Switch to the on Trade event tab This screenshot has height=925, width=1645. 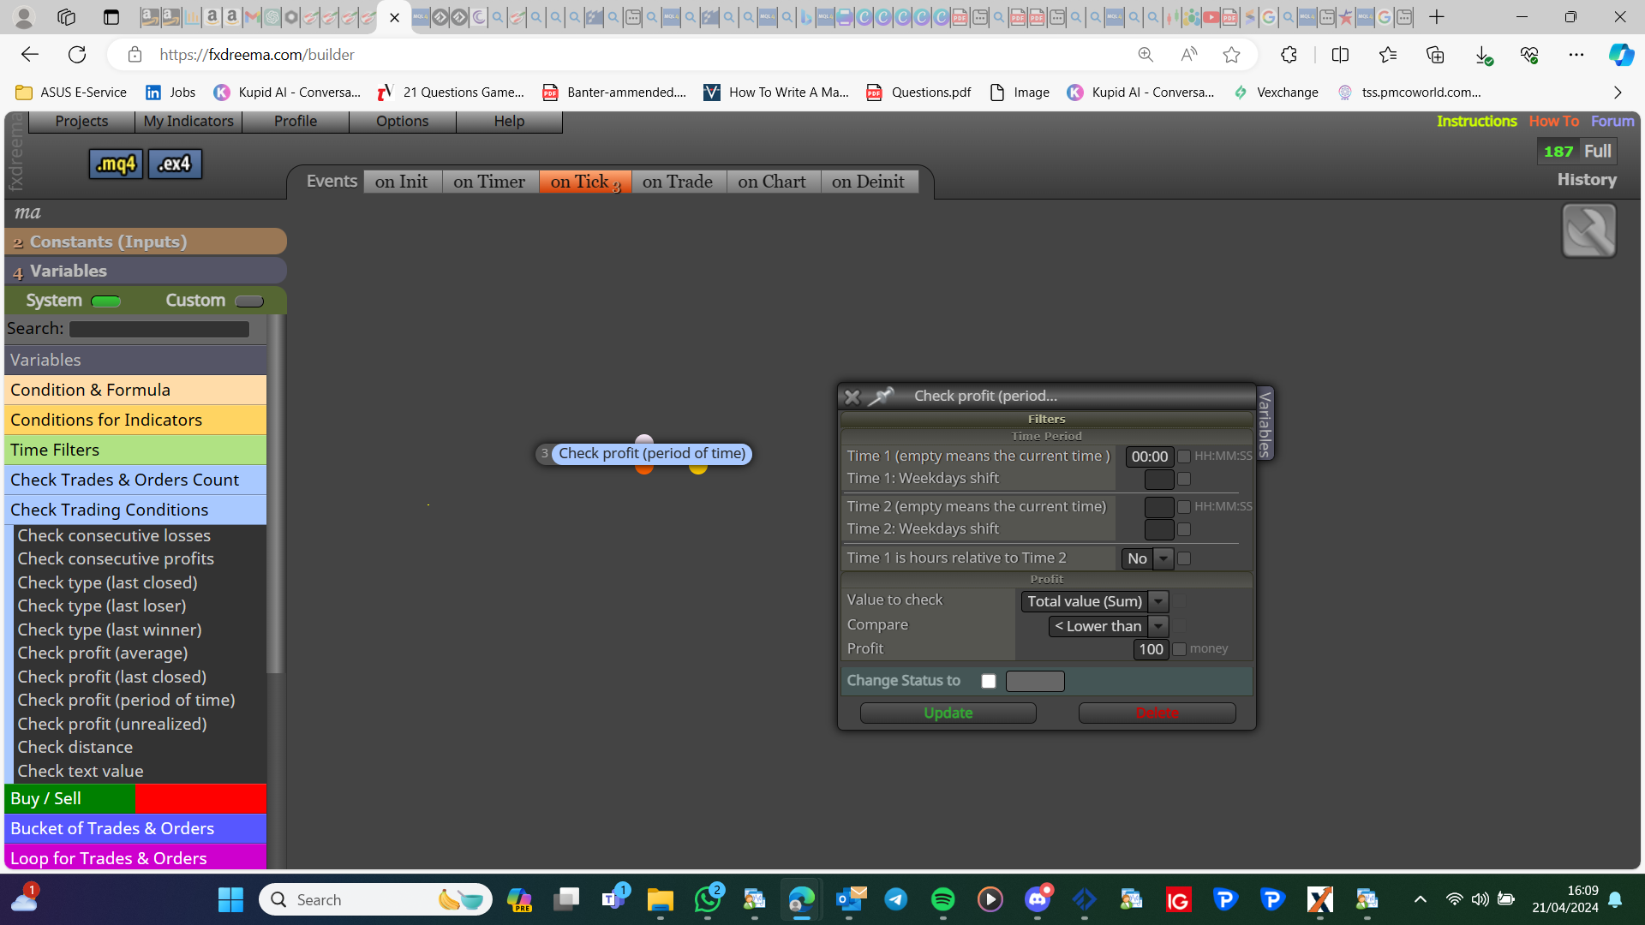click(678, 182)
